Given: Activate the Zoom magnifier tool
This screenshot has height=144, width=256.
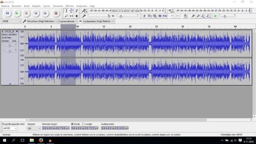Looking at the screenshot, I should (66, 16).
